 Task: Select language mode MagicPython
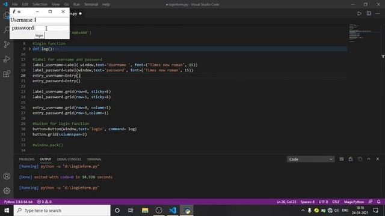point(354,202)
